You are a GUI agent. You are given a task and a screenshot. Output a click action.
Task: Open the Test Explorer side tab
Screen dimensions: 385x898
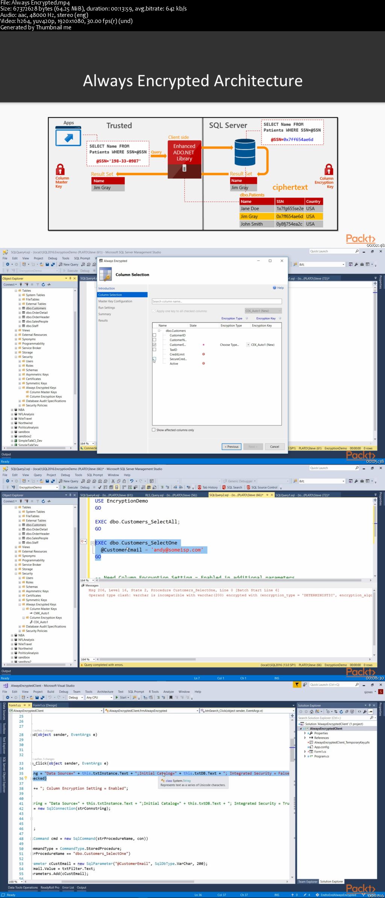[x=4, y=745]
